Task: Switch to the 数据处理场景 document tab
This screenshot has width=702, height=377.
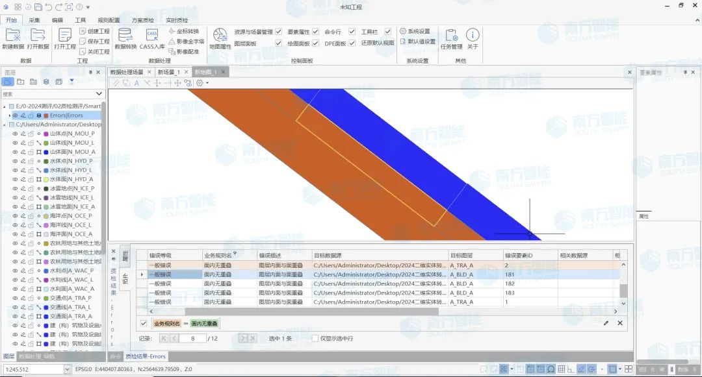Action: 127,72
